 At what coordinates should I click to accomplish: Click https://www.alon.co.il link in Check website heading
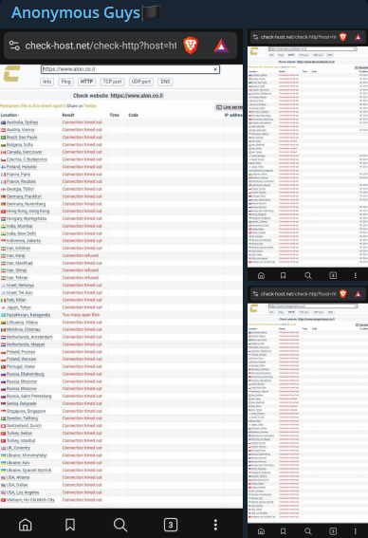tap(137, 96)
